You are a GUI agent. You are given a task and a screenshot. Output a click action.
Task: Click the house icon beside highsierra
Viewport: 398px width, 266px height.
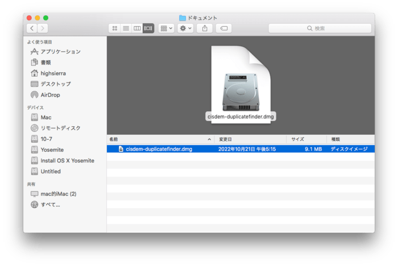[34, 73]
